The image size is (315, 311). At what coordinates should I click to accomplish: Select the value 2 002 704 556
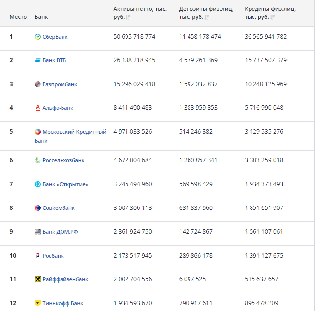[132, 279]
